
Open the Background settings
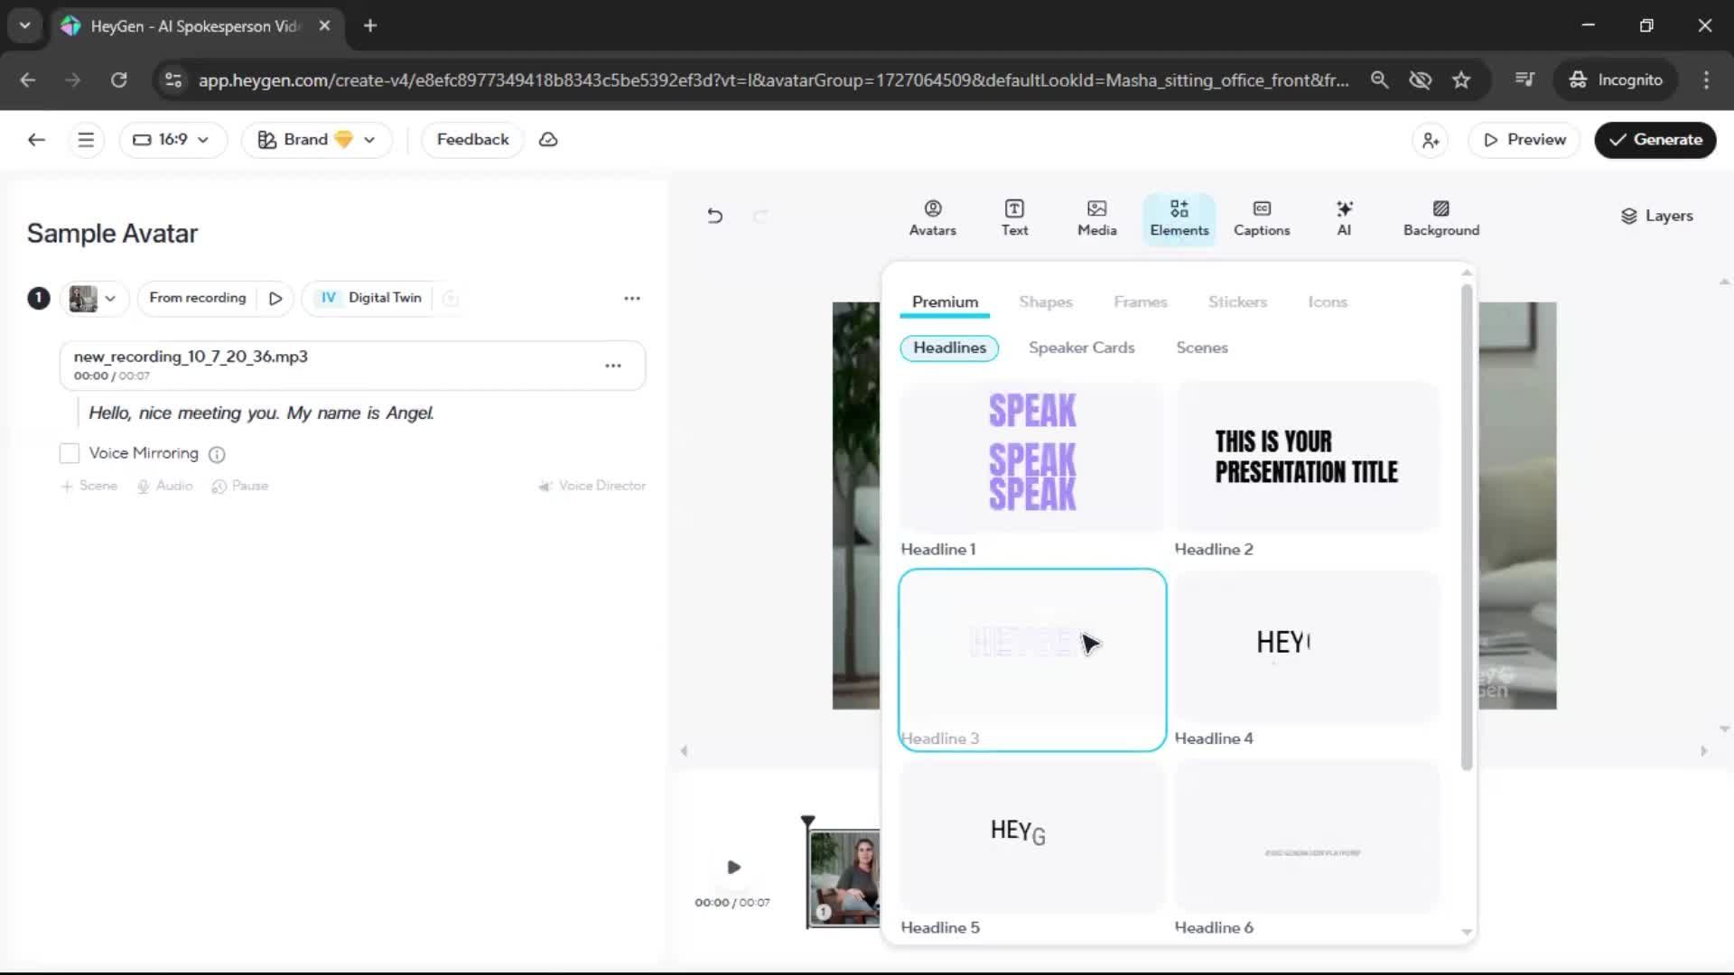(x=1440, y=218)
